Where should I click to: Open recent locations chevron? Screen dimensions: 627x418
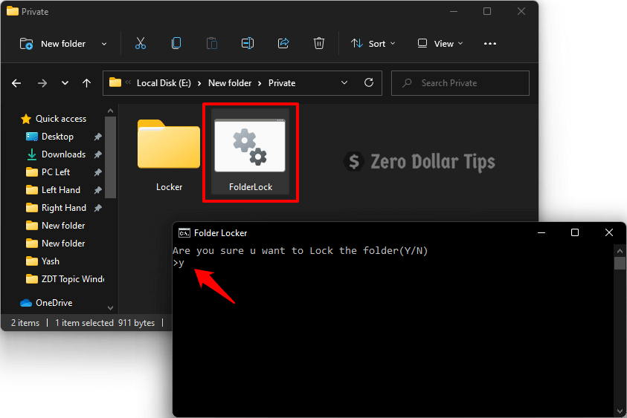pyautogui.click(x=65, y=83)
